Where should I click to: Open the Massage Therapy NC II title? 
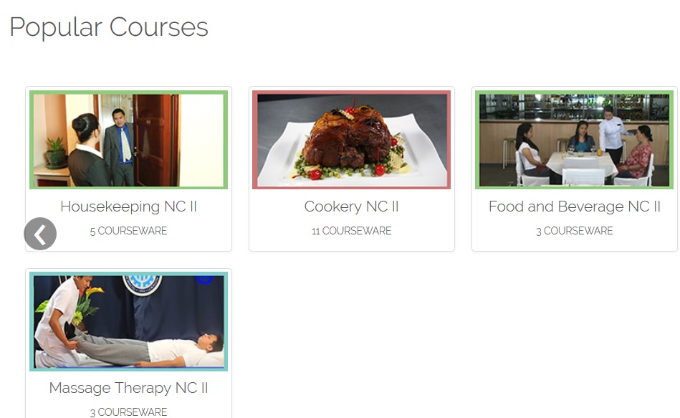[128, 388]
